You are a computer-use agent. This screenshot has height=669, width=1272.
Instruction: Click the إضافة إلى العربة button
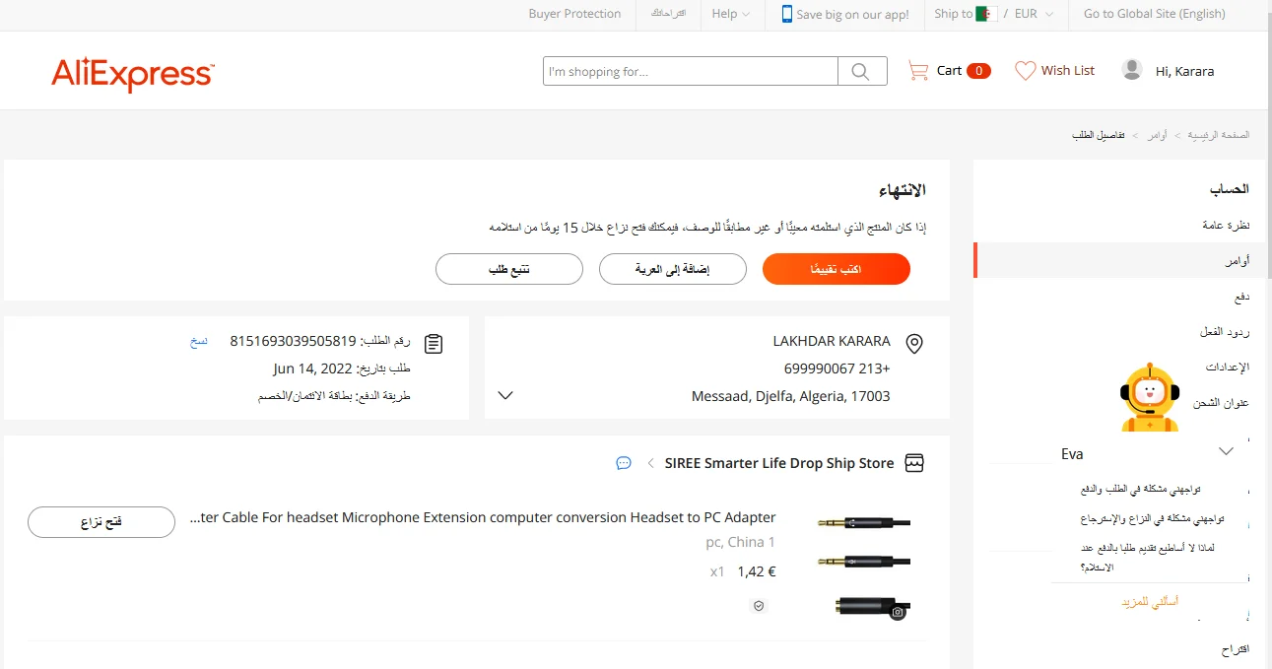[673, 269]
